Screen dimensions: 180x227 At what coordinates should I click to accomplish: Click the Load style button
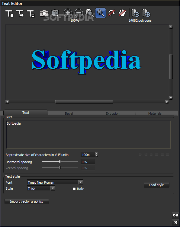click(x=156, y=185)
